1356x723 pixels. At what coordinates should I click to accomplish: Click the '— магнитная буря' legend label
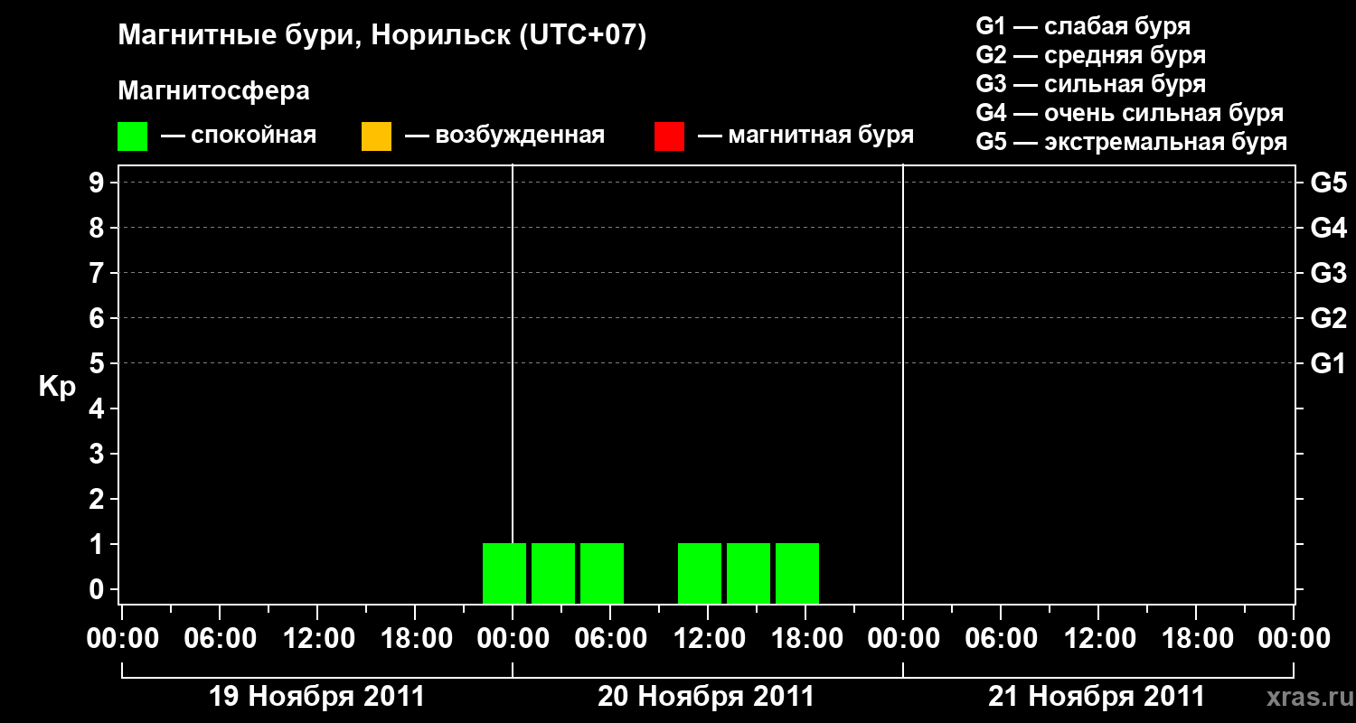(x=805, y=136)
